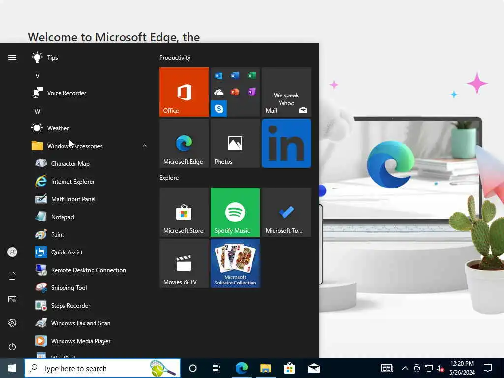504x378 pixels.
Task: Show hidden system tray icons
Action: 405,368
